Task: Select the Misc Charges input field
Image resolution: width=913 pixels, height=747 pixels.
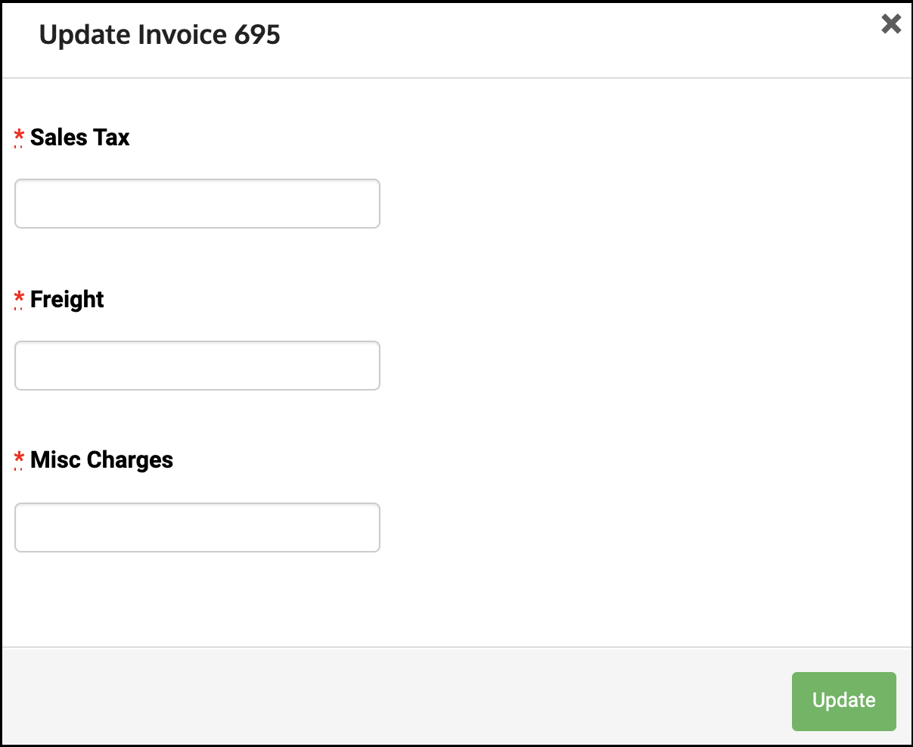Action: pos(197,528)
